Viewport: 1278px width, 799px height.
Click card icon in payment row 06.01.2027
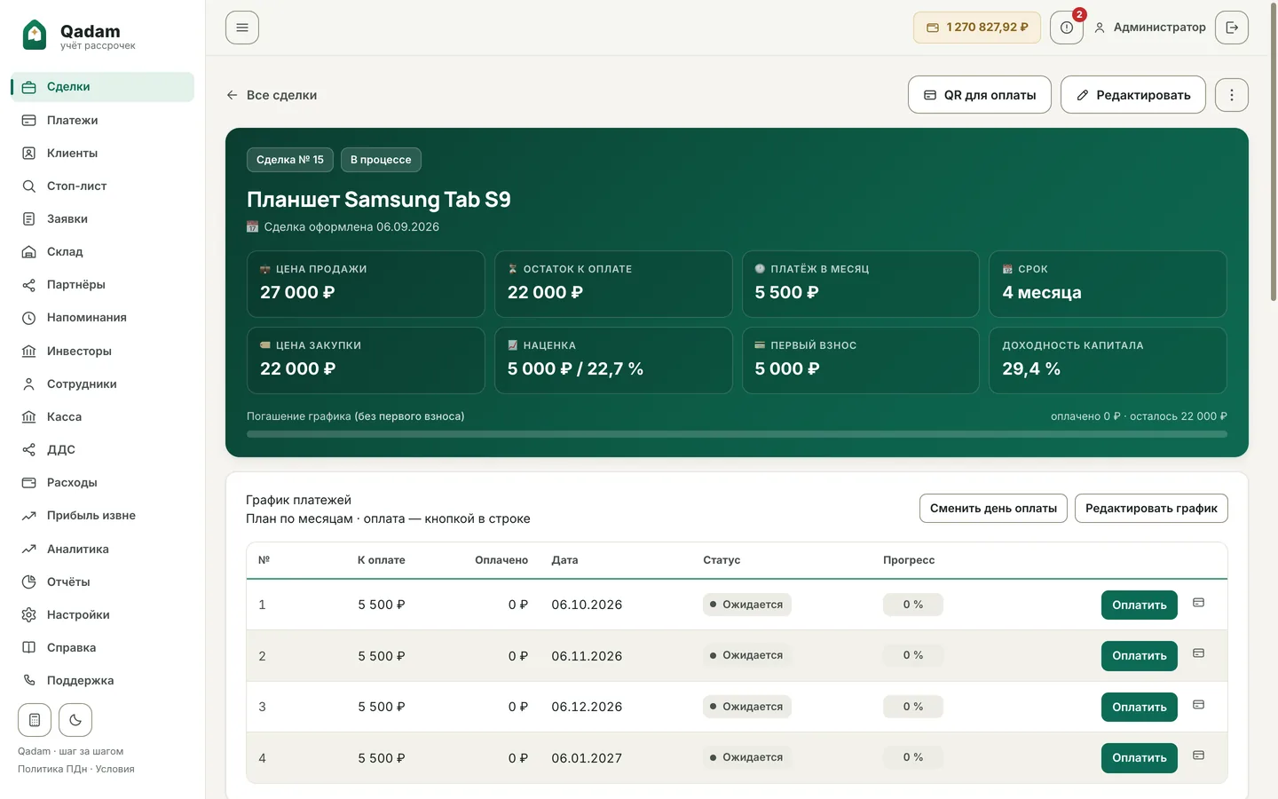[1198, 755]
